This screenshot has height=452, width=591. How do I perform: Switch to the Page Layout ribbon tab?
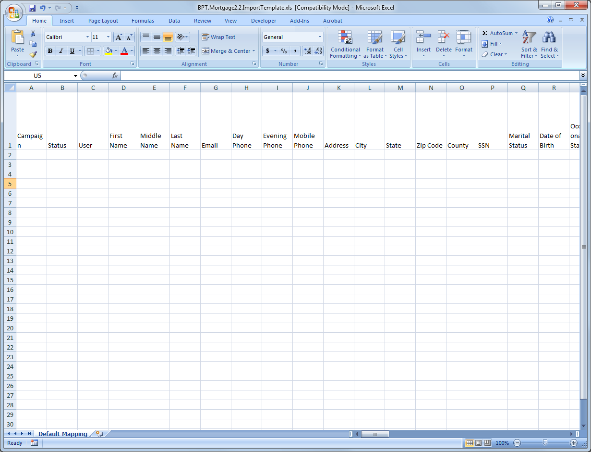pyautogui.click(x=103, y=21)
